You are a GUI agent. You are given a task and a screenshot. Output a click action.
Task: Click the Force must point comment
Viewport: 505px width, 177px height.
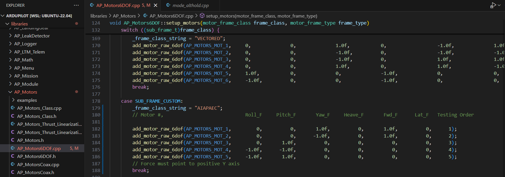186,164
